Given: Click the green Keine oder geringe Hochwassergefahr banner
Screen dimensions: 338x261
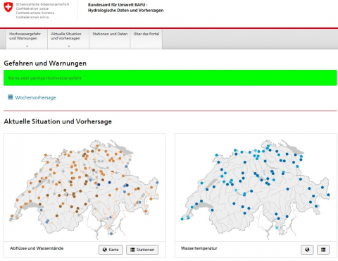Looking at the screenshot, I should tap(170, 78).
